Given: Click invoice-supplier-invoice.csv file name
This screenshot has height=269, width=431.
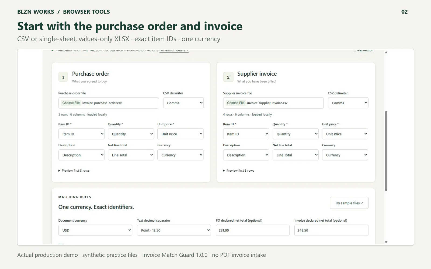Looking at the screenshot, I should [267, 103].
